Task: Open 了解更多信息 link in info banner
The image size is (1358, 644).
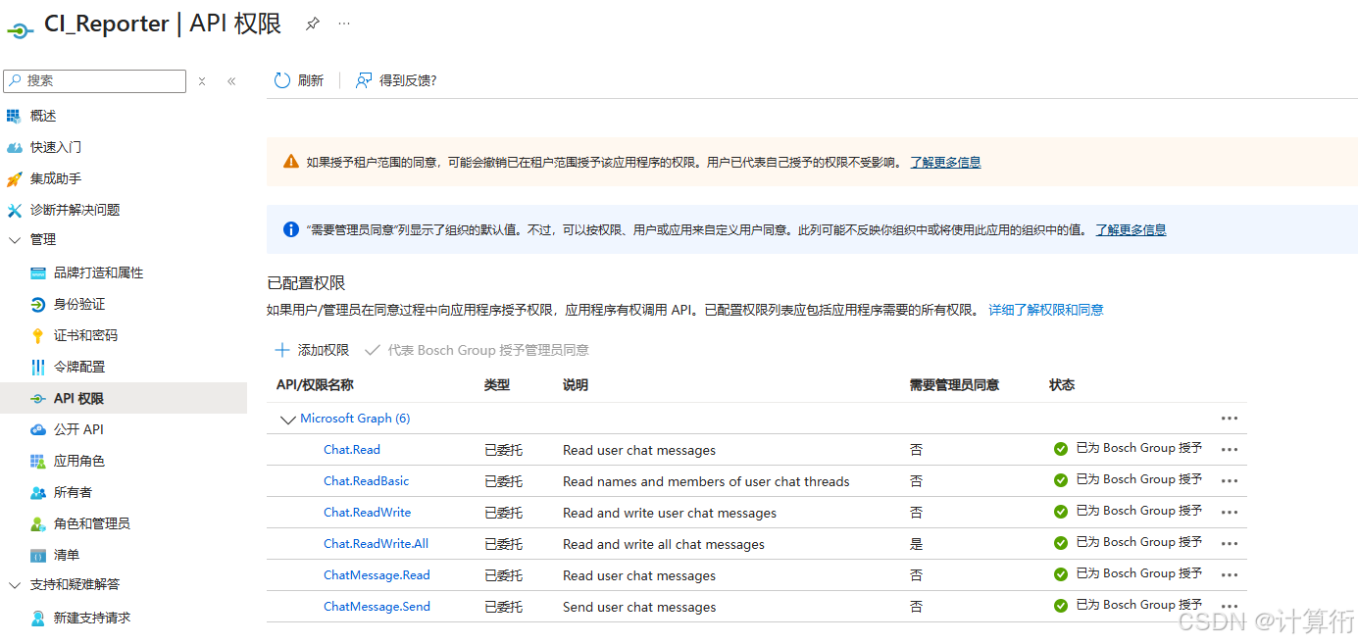Action: [1131, 230]
